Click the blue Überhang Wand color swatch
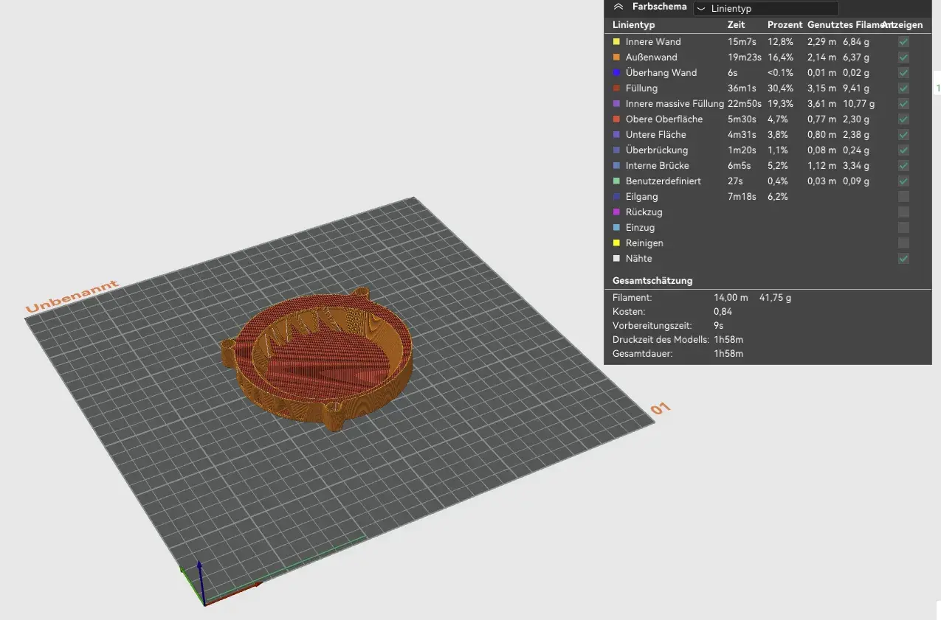The image size is (941, 620). [616, 73]
